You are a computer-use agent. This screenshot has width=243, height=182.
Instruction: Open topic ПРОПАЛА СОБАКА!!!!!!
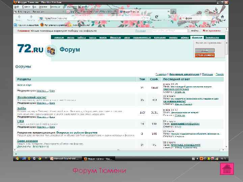coord(186,145)
